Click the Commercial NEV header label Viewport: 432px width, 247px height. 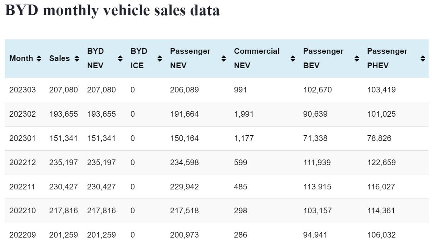click(x=257, y=58)
